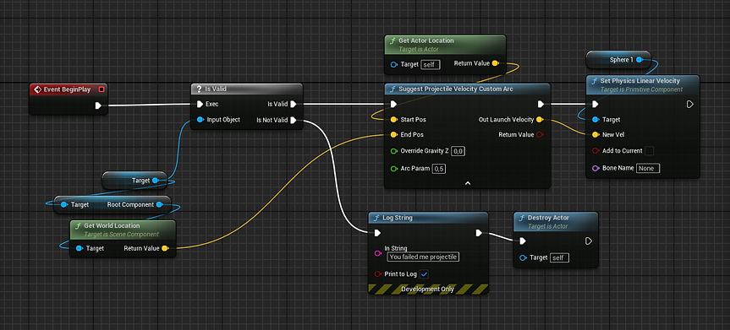This screenshot has width=730, height=330.
Task: Click New Vel vector input pin
Action: click(x=596, y=135)
